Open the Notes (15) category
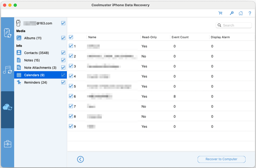 pyautogui.click(x=32, y=60)
